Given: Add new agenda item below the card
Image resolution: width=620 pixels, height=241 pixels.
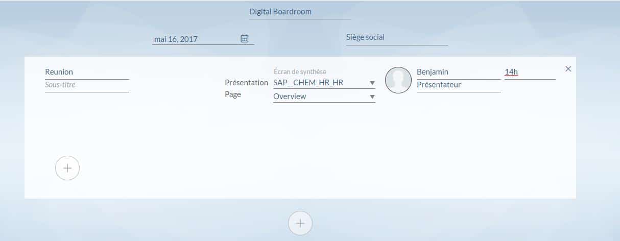Looking at the screenshot, I should coord(300,223).
